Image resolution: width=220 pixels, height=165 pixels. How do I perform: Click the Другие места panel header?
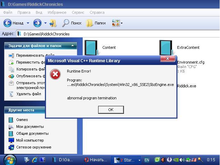(x=25, y=110)
